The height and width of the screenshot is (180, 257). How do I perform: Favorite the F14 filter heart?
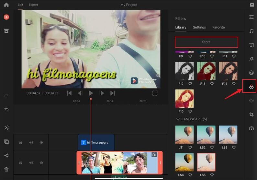[234, 84]
